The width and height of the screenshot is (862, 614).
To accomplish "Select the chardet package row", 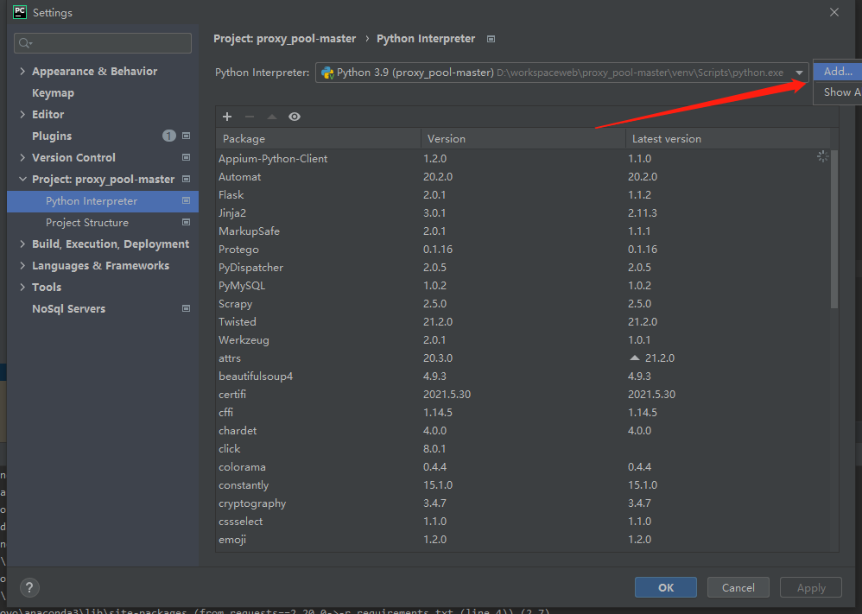I will tap(523, 430).
